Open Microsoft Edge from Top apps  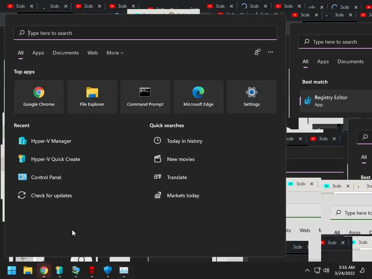pos(198,97)
